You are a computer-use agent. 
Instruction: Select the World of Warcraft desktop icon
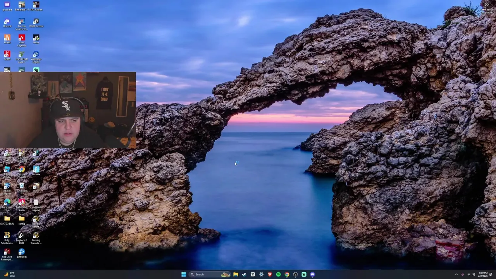pyautogui.click(x=36, y=221)
